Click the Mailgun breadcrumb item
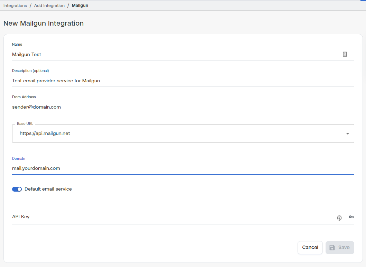The width and height of the screenshot is (366, 267). (80, 6)
